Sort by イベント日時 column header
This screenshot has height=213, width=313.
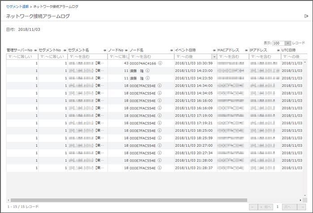click(185, 50)
